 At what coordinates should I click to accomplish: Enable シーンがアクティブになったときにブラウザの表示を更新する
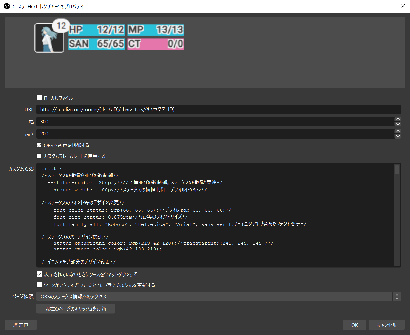[x=39, y=285]
